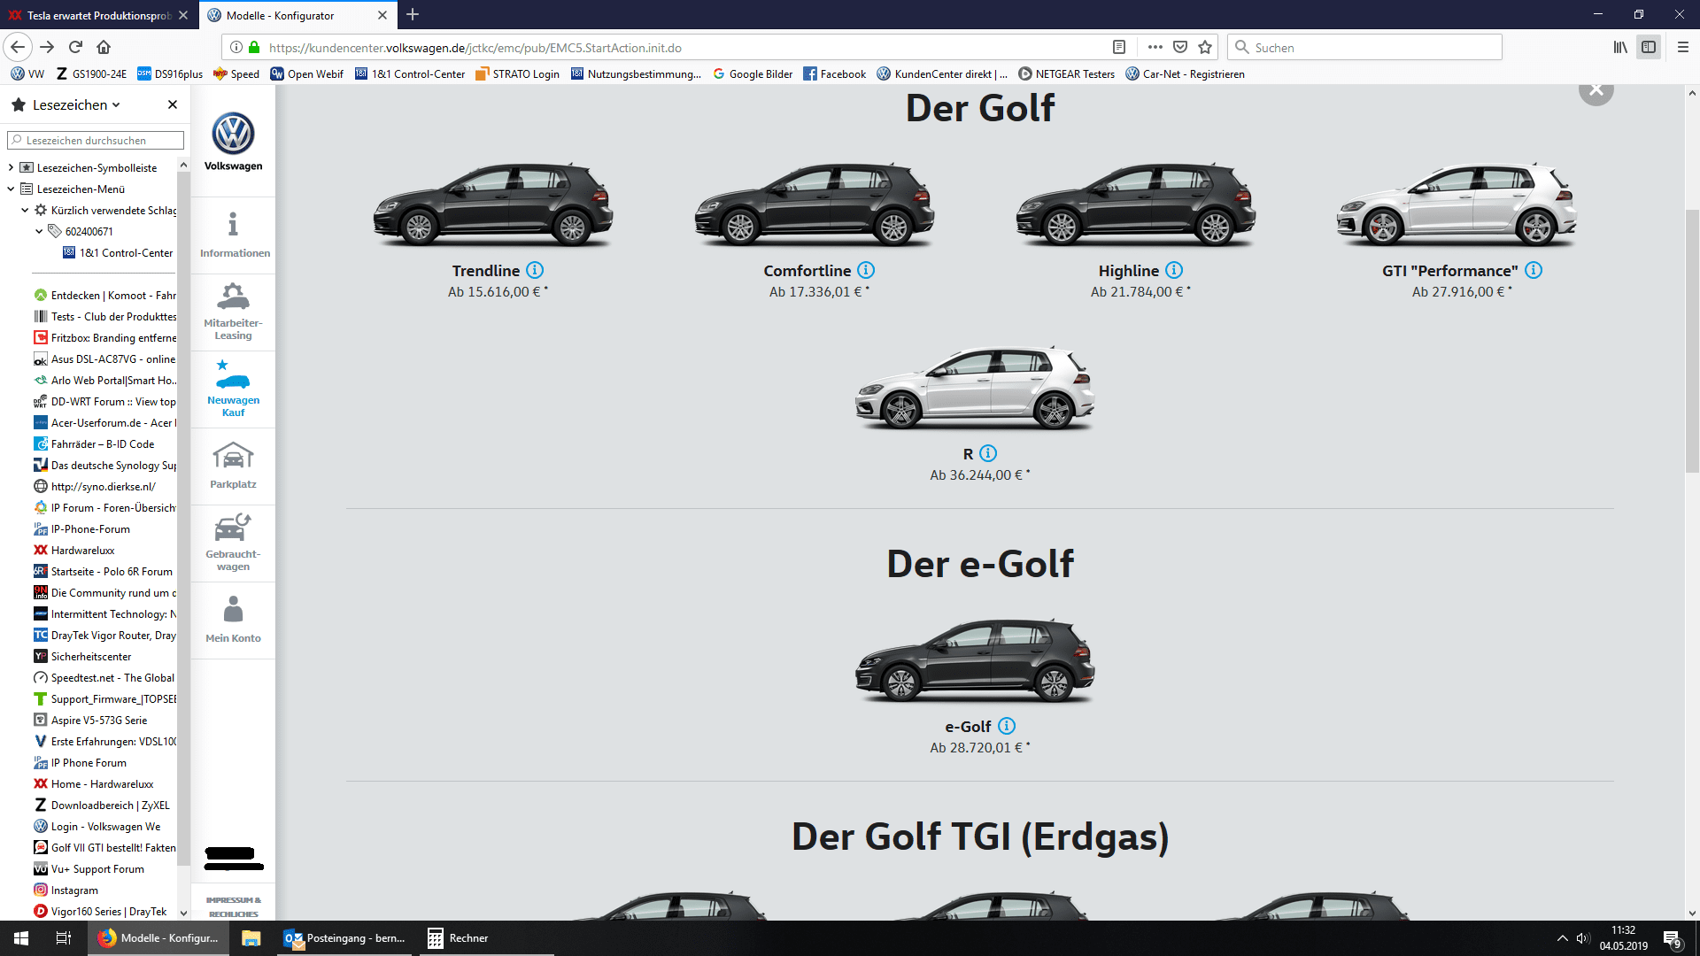Open Google Bilder bookmark
The image size is (1700, 956).
coord(753,73)
